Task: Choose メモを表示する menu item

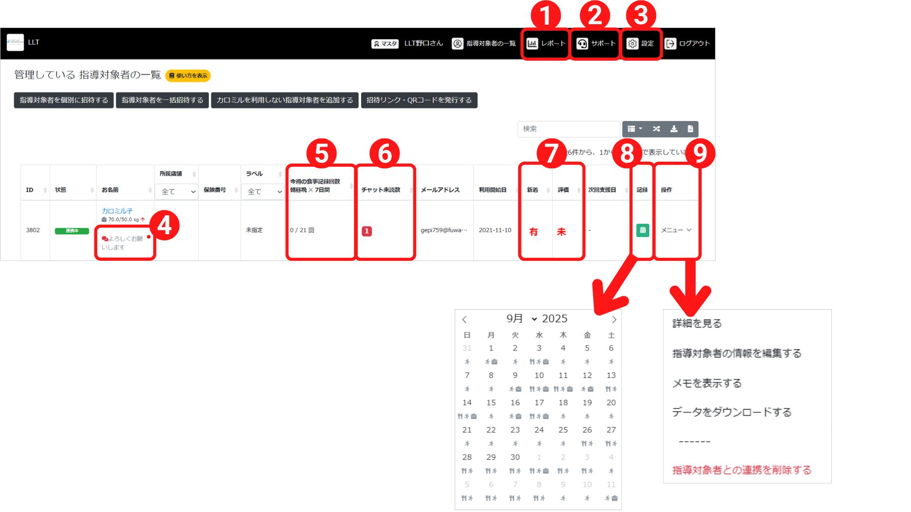Action: coord(706,383)
